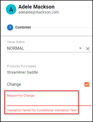Open the Value Status dropdown arrow
The height and width of the screenshot is (122, 93).
tap(80, 48)
